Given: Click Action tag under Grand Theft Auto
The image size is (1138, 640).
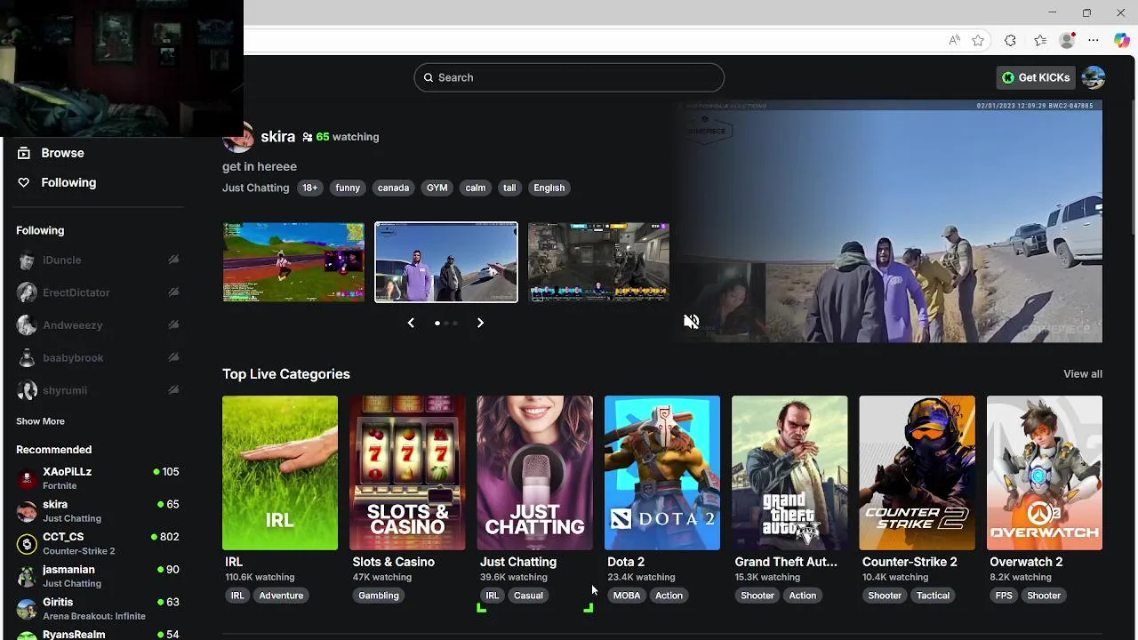Looking at the screenshot, I should [802, 596].
